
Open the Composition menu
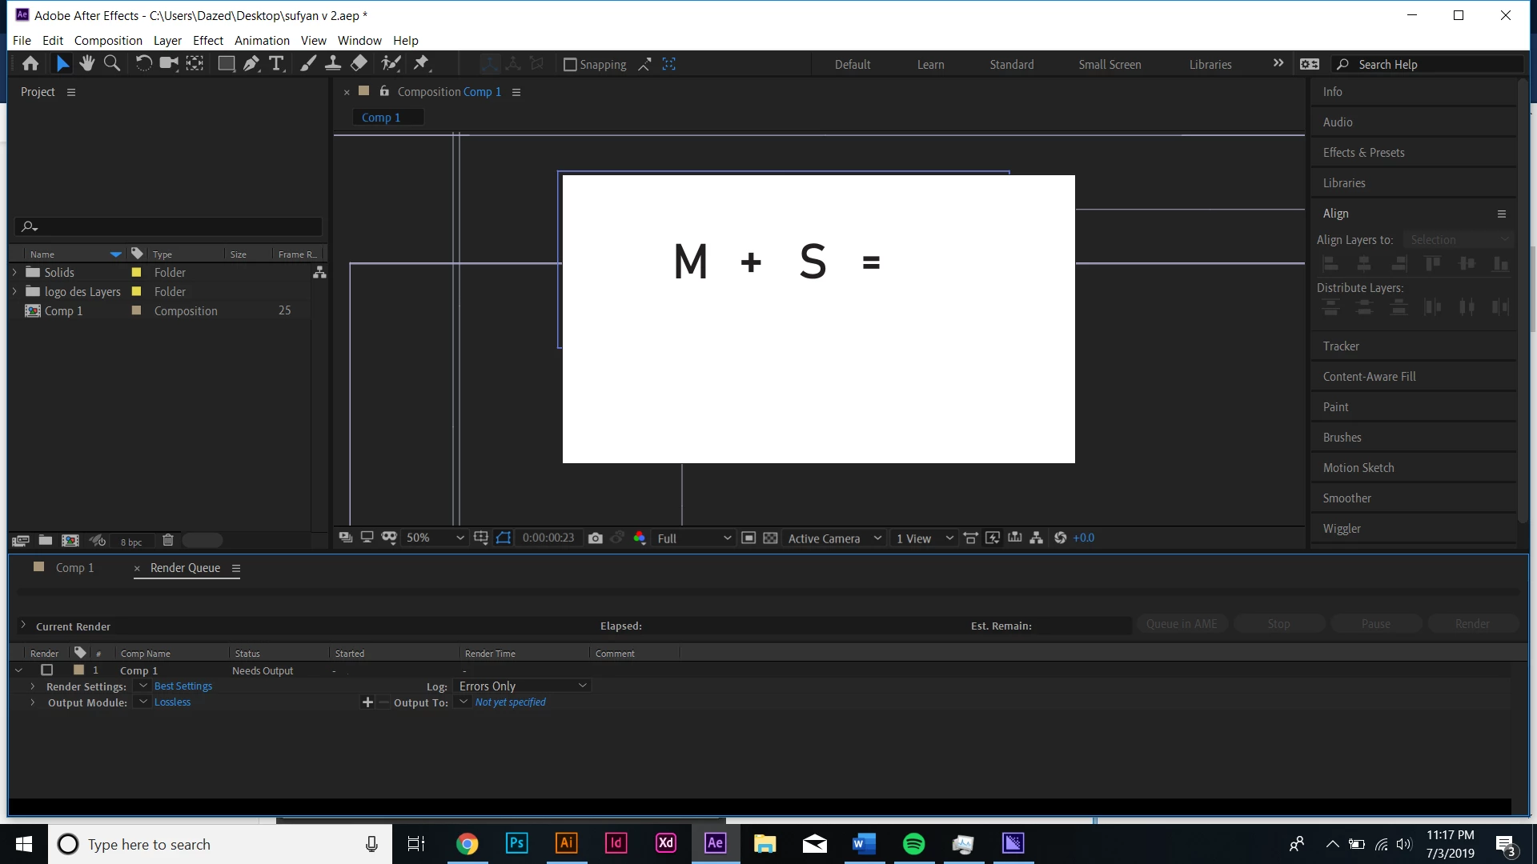tap(108, 40)
